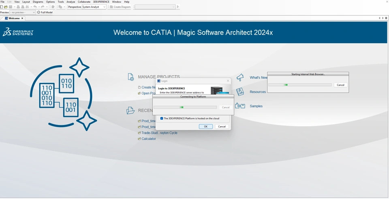This screenshot has width=389, height=199.
Task: Open the Perspective System Analyst dropdown
Action: (x=94, y=7)
